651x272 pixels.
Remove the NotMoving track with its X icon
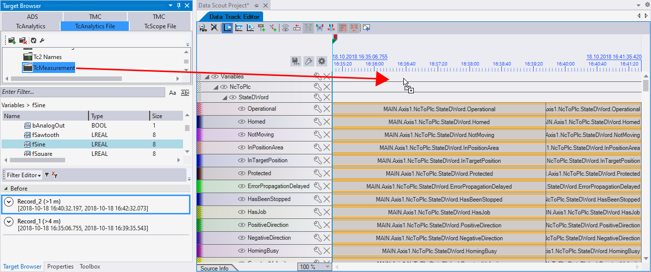point(327,135)
